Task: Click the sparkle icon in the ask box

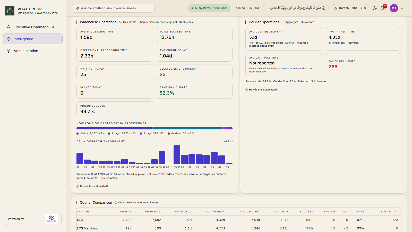Action: pos(77,8)
